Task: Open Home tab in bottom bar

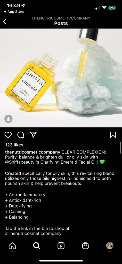Action: click(x=12, y=246)
